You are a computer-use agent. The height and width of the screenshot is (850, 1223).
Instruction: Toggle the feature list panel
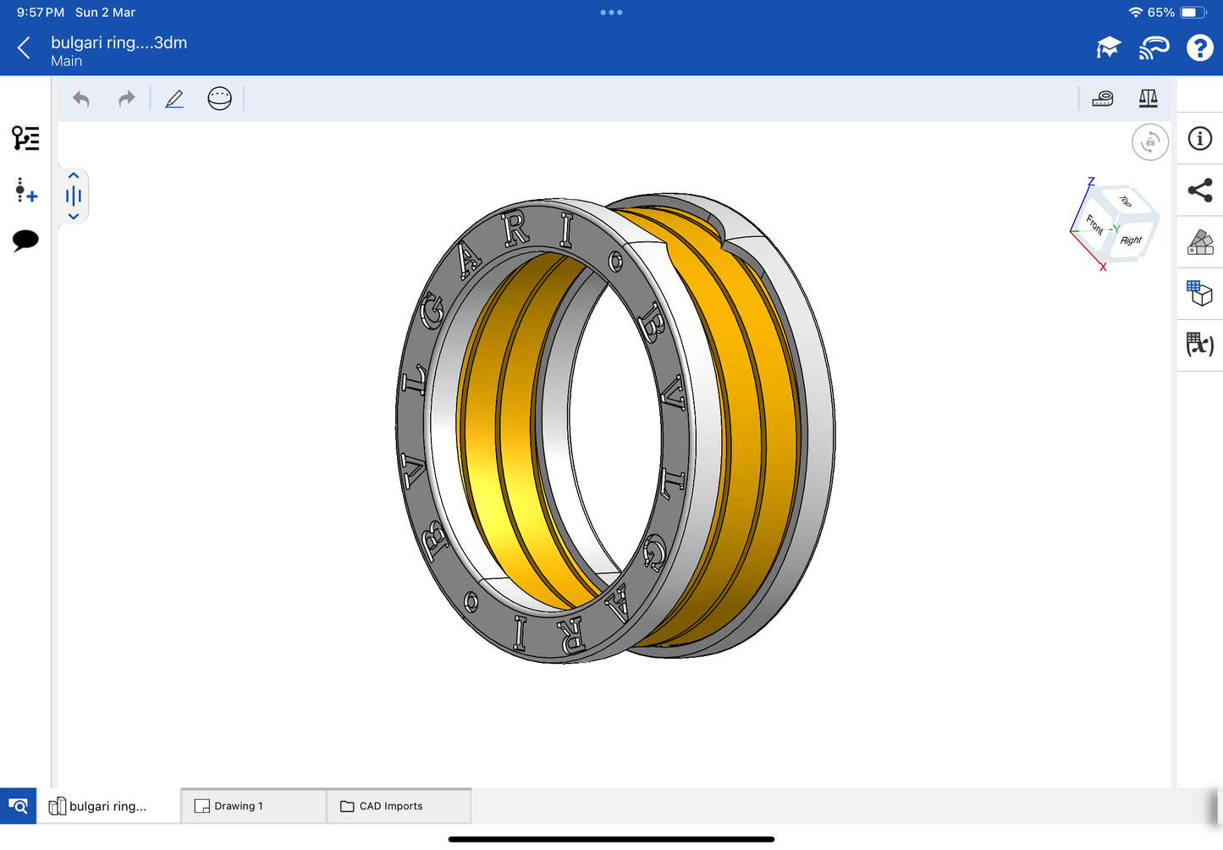pyautogui.click(x=25, y=138)
